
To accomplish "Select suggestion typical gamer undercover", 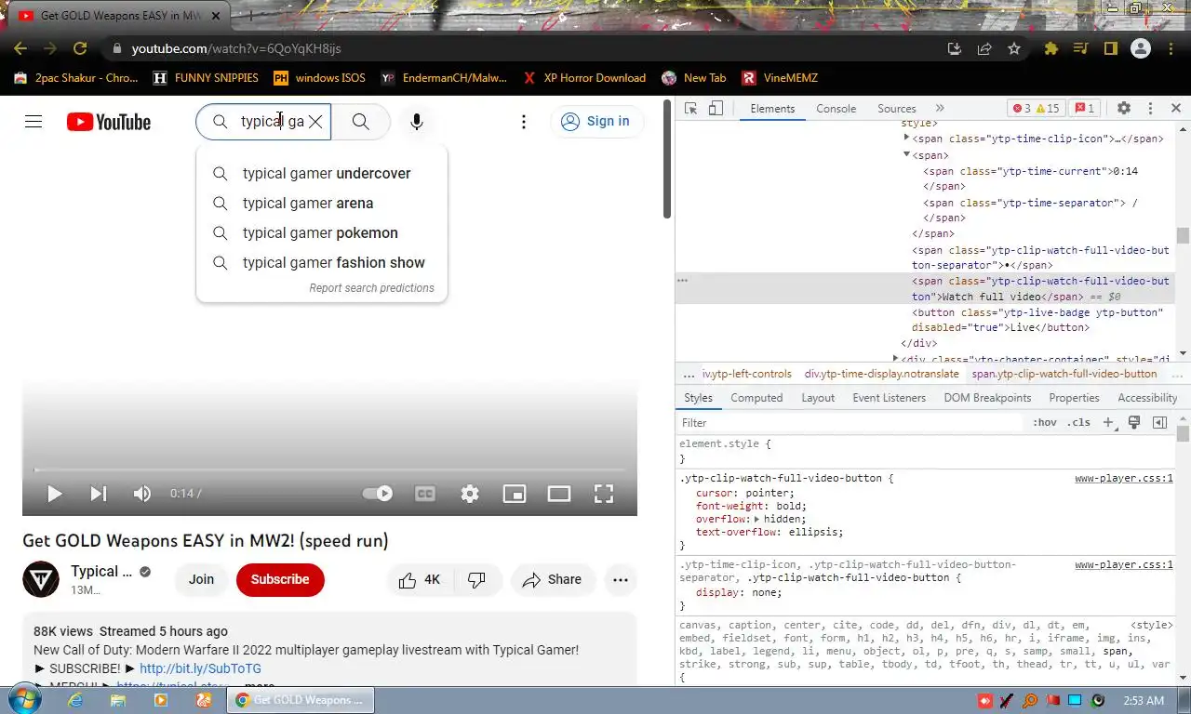I will pos(322,174).
